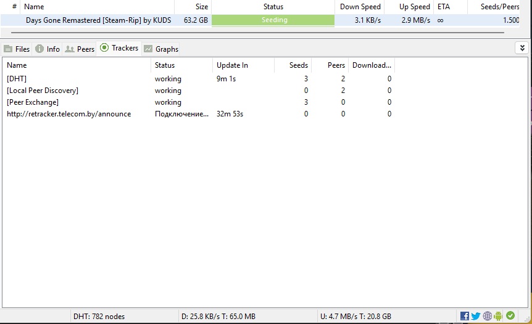This screenshot has width=532, height=324.
Task: Click the 32m 53s update time cell
Action: [230, 114]
